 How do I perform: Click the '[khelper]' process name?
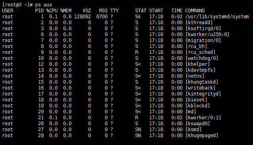click(x=197, y=64)
